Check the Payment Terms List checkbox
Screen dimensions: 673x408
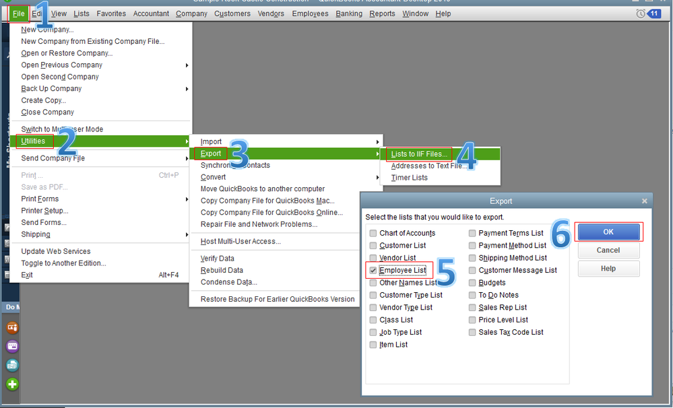tap(472, 233)
